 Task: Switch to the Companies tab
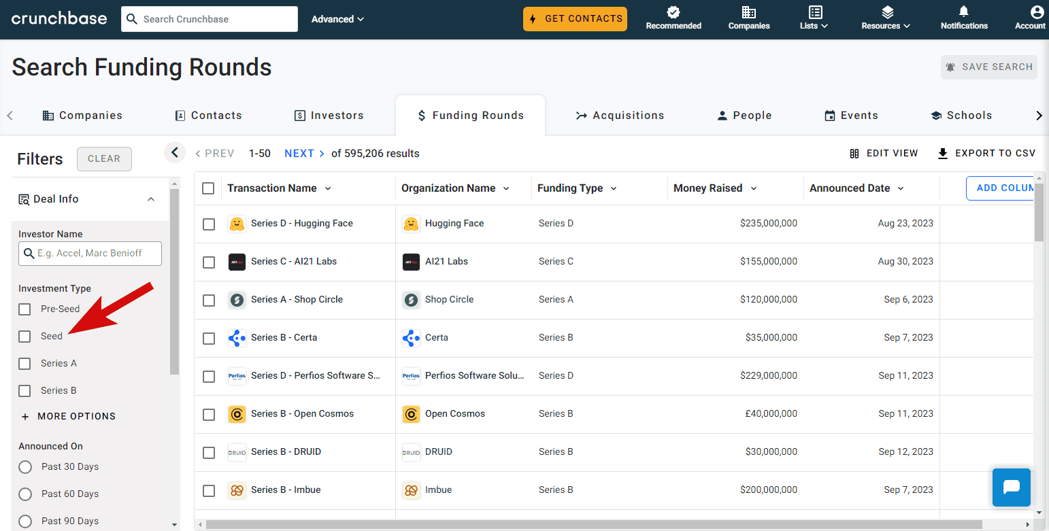[82, 116]
